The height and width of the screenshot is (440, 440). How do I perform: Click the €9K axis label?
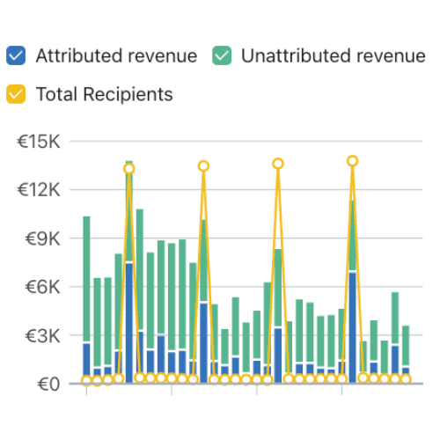click(x=42, y=238)
